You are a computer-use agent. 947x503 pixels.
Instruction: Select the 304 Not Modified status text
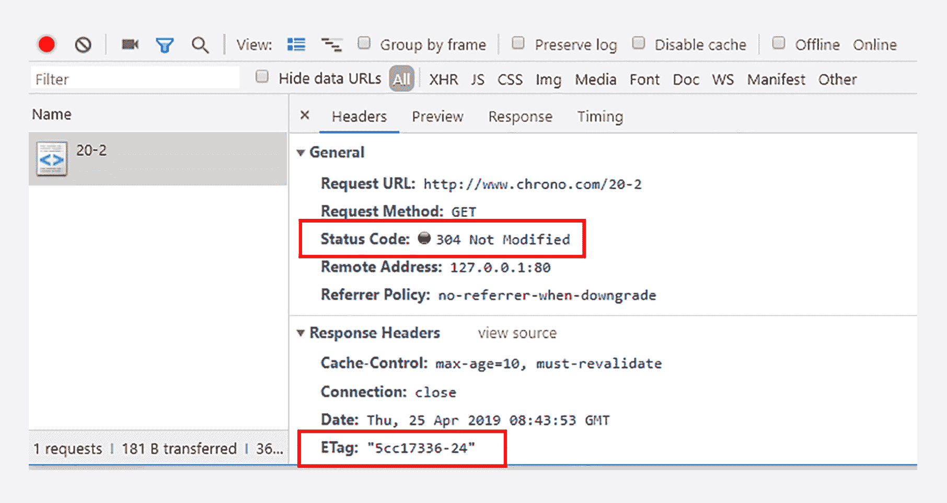pos(503,240)
